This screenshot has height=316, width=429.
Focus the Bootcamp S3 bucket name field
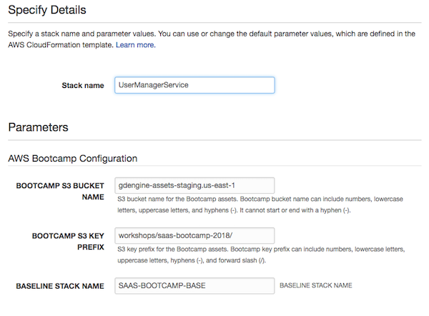pos(194,185)
